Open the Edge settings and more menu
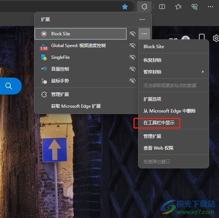The width and height of the screenshot is (219, 218). point(211,7)
